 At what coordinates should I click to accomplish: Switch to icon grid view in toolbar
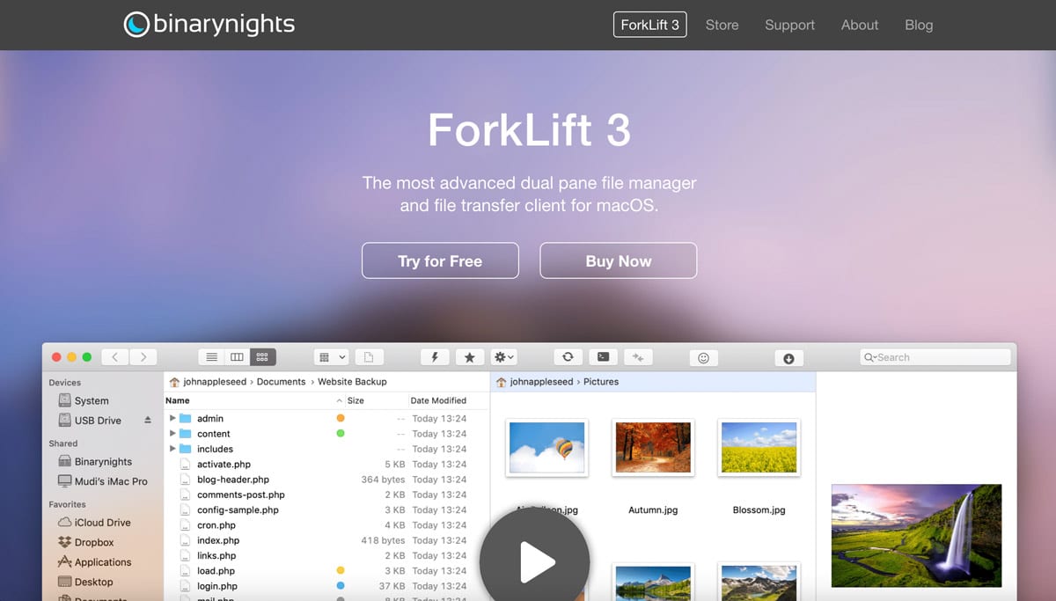(262, 357)
